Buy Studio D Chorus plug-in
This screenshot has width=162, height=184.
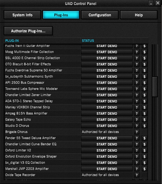[x=144, y=126]
